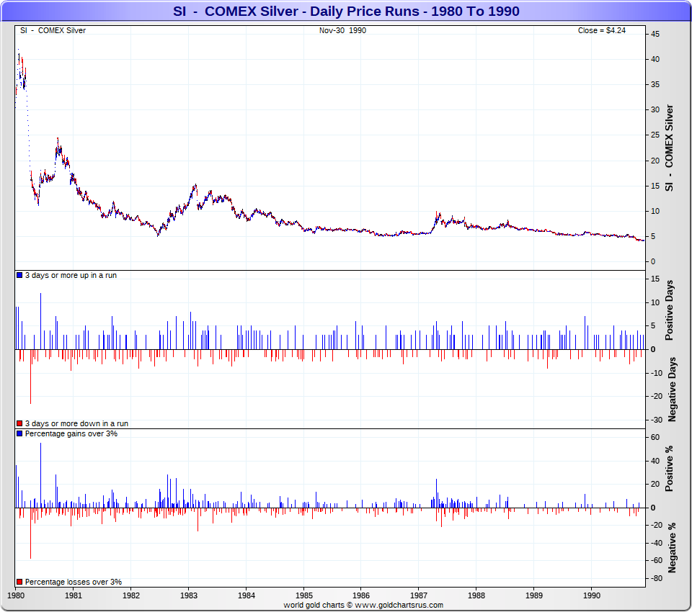Image resolution: width=692 pixels, height=612 pixels.
Task: Click the blue 'Percentage gains over 3%' legend swatch
Action: [19, 434]
